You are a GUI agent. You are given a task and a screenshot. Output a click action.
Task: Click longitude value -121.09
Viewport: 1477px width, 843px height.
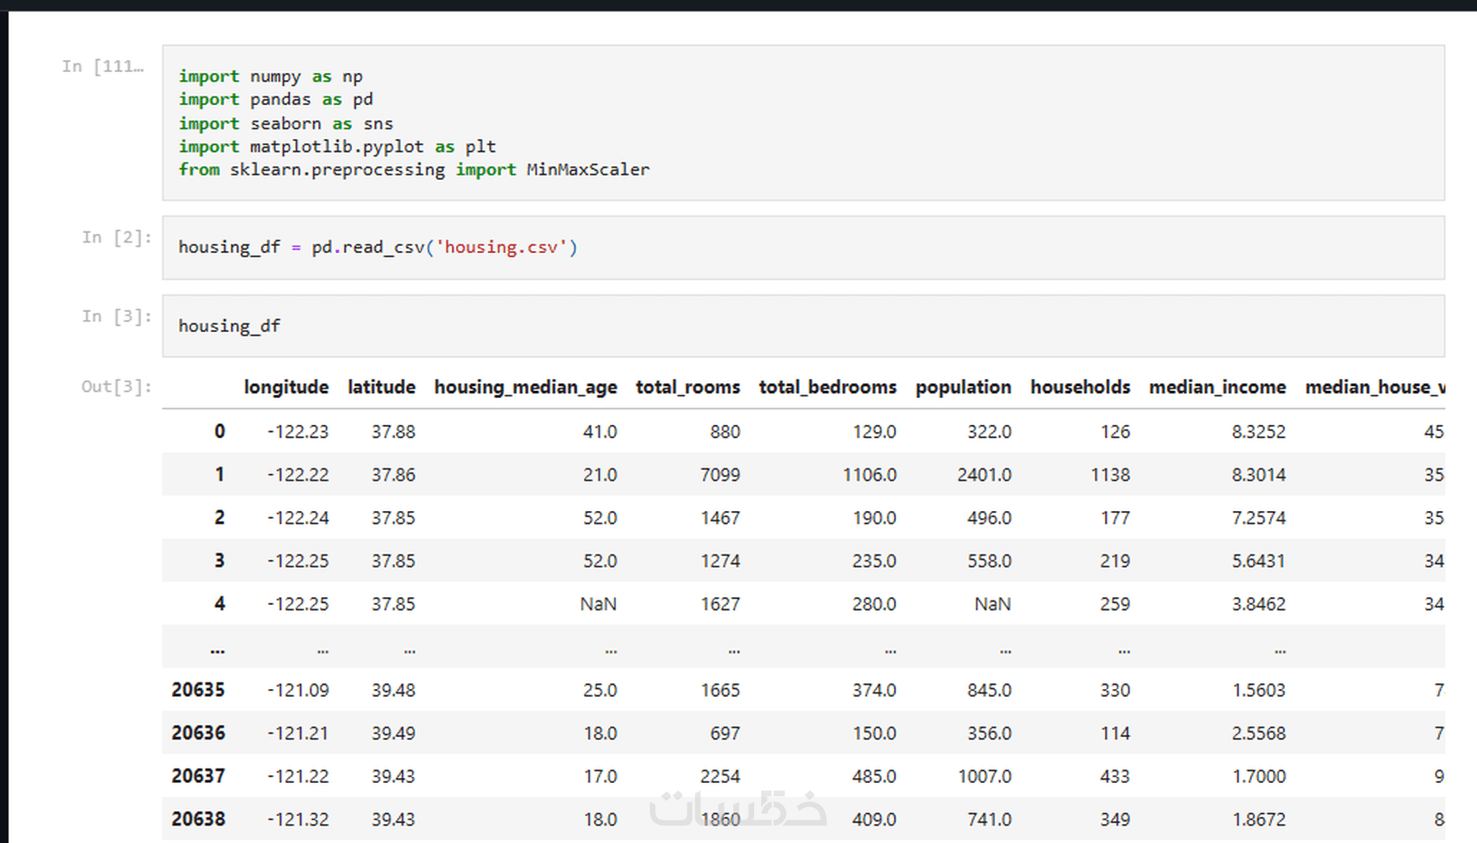pyautogui.click(x=298, y=690)
